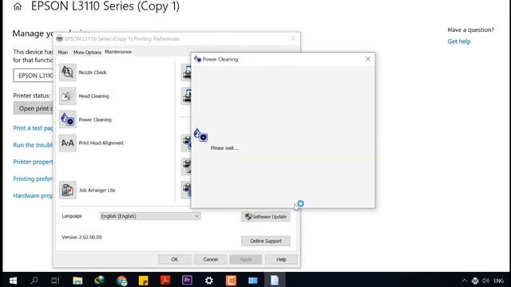Click the volume icon in system tray
Screen dimensions: 511x287
(485, 281)
